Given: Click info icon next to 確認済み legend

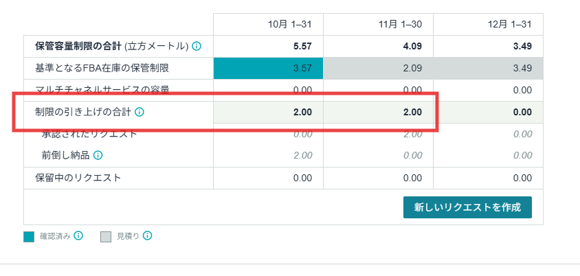Looking at the screenshot, I should click(x=78, y=236).
